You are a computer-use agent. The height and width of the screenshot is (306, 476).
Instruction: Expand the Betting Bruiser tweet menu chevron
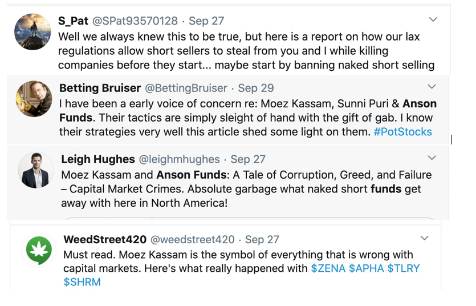[x=432, y=87]
